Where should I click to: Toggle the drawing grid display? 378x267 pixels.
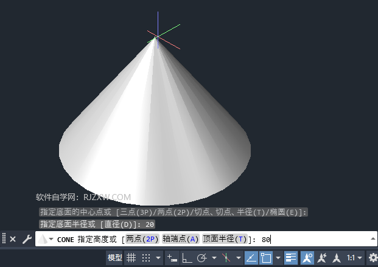(131, 258)
